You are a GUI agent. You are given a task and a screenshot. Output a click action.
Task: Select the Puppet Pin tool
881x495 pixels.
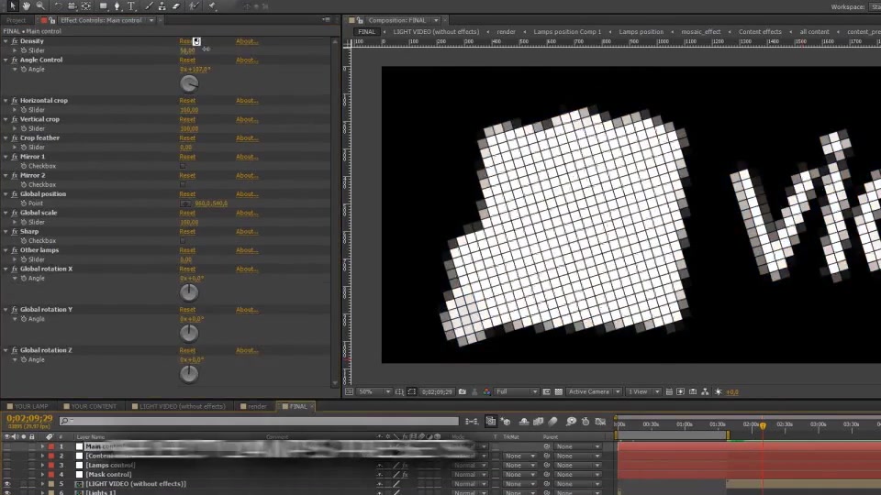click(212, 5)
